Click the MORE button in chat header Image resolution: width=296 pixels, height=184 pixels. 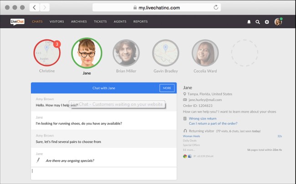[167, 88]
